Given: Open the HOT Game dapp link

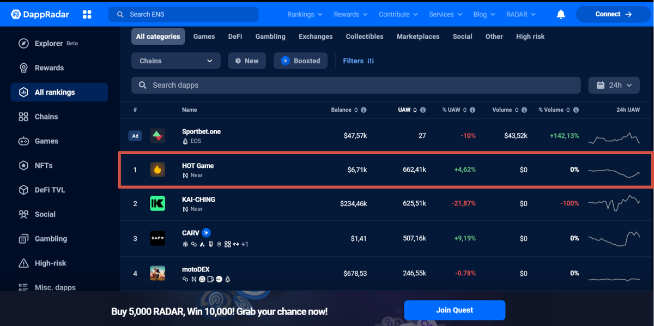Looking at the screenshot, I should pos(198,166).
